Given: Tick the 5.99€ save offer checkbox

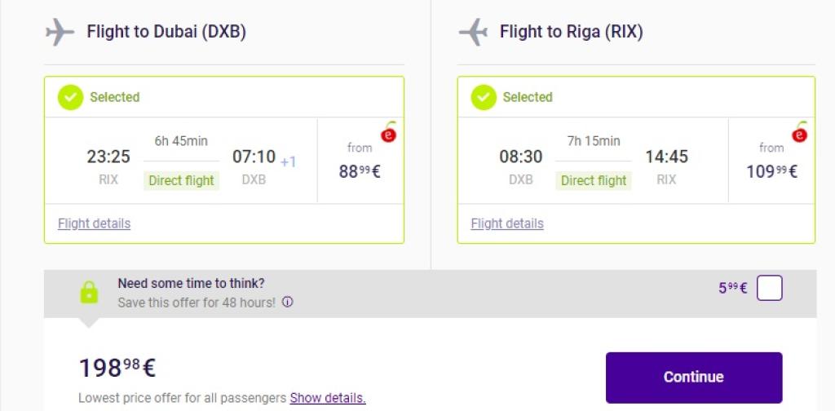Looking at the screenshot, I should tap(769, 288).
